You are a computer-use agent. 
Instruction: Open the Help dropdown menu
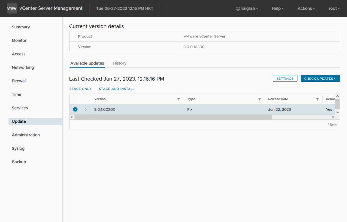pyautogui.click(x=278, y=8)
